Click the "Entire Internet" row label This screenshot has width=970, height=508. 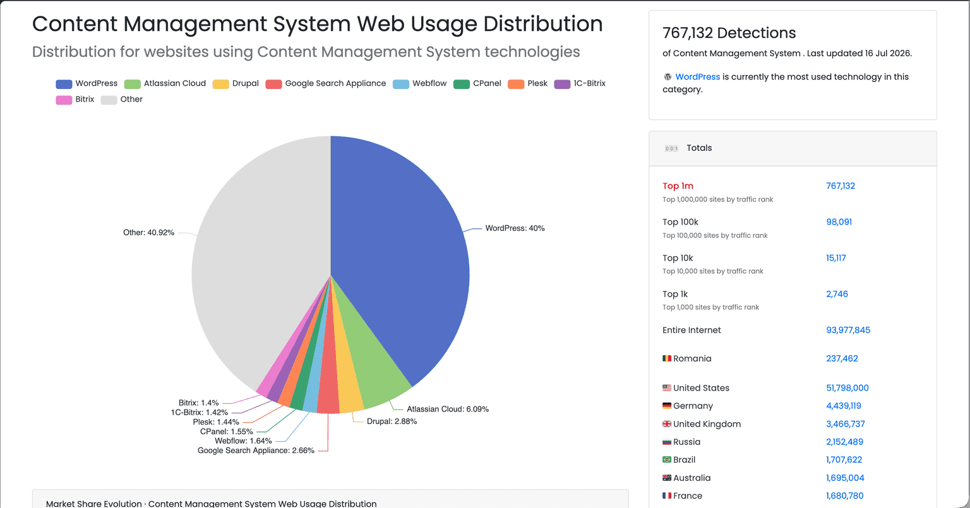tap(692, 330)
